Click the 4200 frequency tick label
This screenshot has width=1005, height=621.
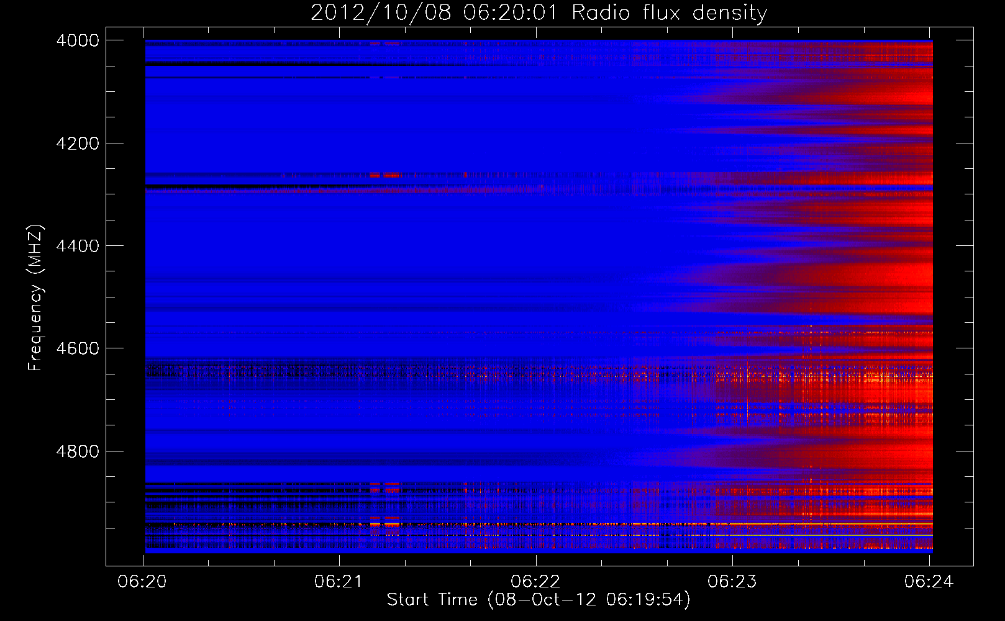click(78, 143)
